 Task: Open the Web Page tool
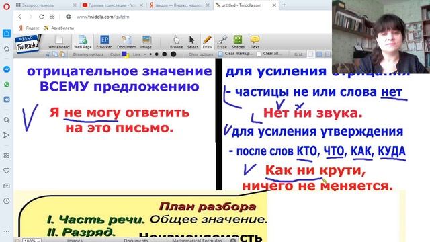[83, 42]
